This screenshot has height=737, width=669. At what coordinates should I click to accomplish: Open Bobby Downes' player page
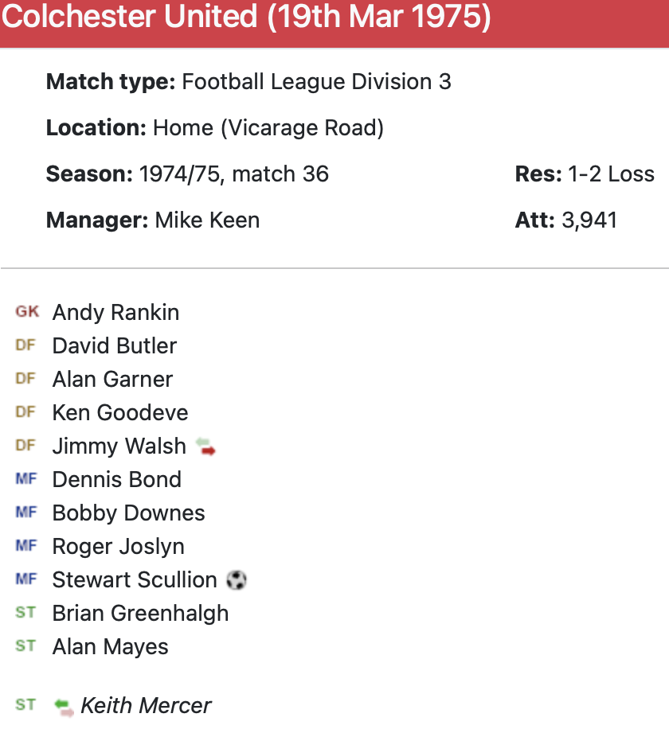(128, 513)
